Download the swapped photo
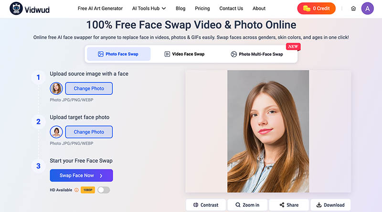Image resolution: width=382 pixels, height=212 pixels. (x=330, y=205)
